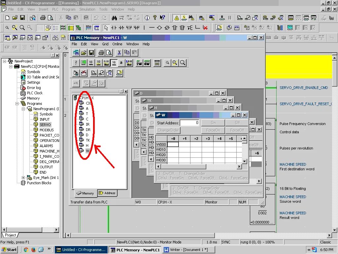
Task: Switch to Address tab in PLC Memory
Action: click(107, 193)
